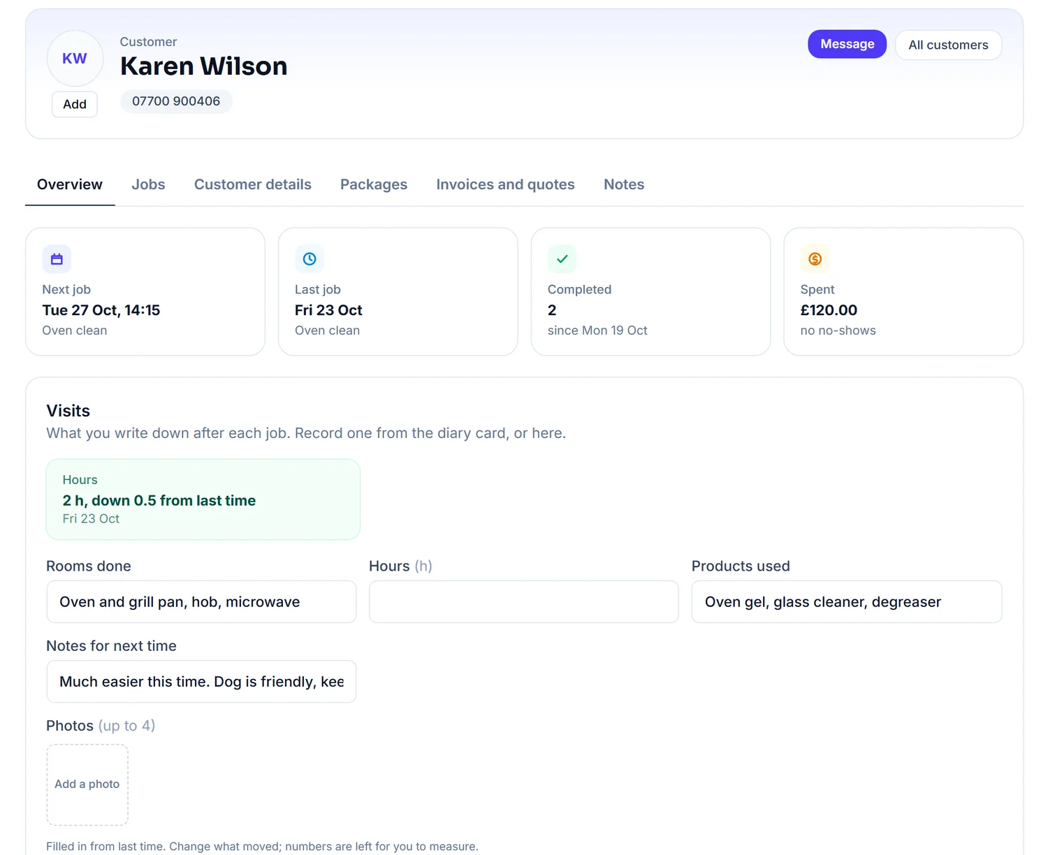
Task: Click the completed count '2'
Action: (x=552, y=310)
